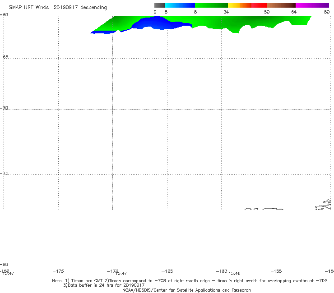Click the latitude label '-70'
The height and width of the screenshot is (293, 334).
pos(4,108)
